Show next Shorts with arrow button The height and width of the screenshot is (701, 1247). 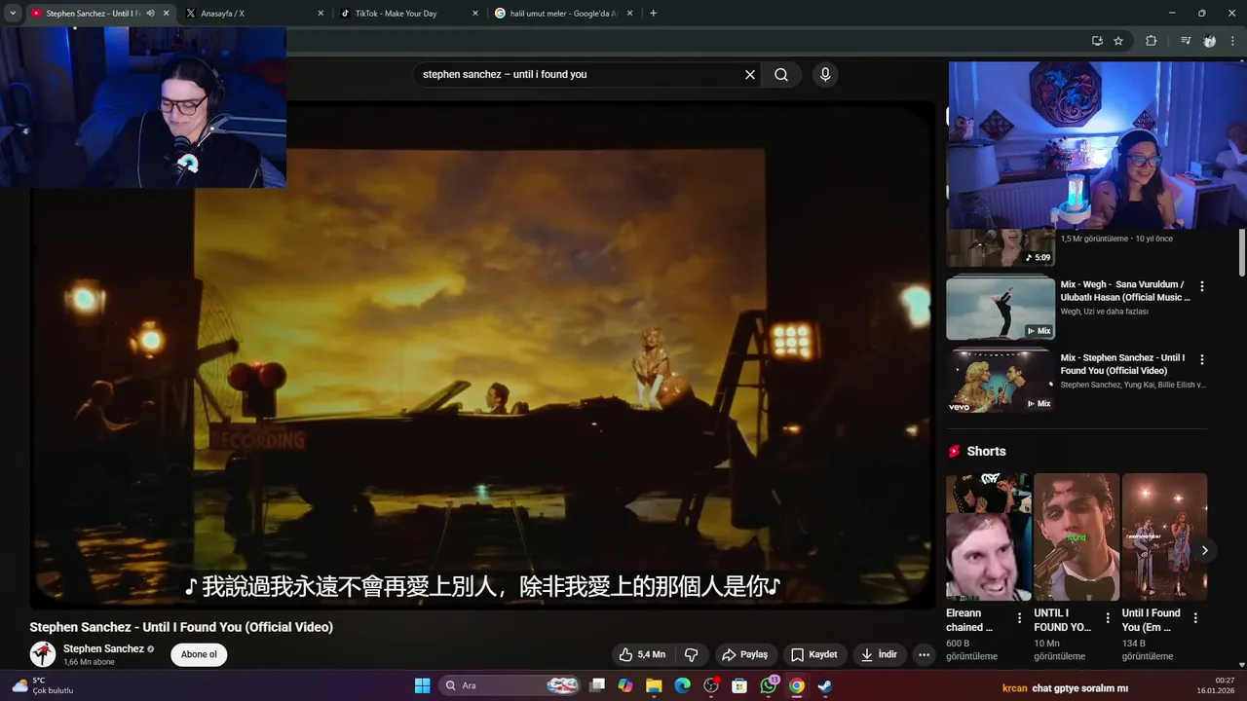(1204, 550)
